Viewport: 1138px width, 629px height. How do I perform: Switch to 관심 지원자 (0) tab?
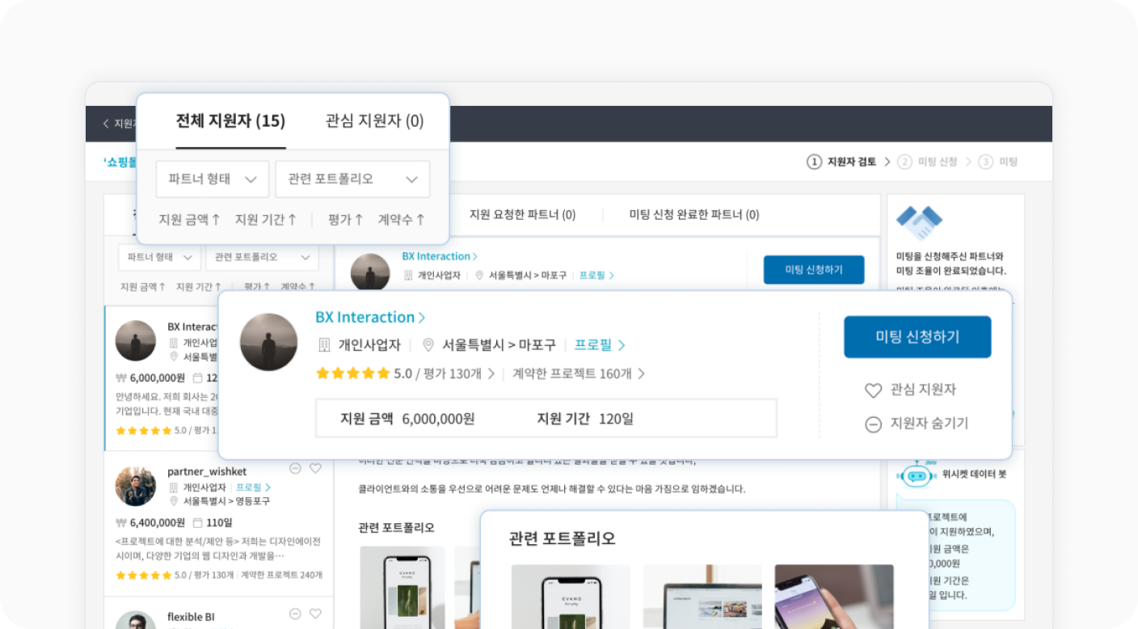(374, 121)
